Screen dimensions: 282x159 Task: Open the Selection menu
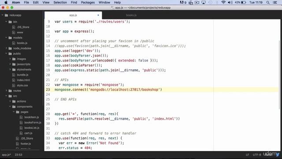tap(60, 2)
